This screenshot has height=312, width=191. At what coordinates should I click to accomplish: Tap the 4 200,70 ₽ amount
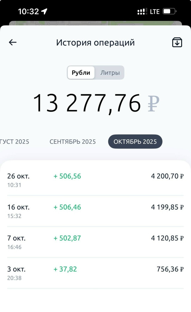[167, 176]
